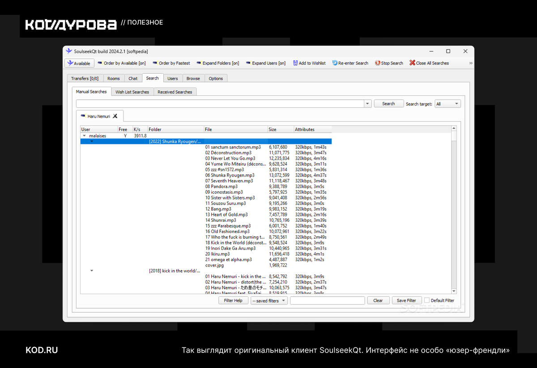
Task: Sort results by Folder column header
Action: [x=175, y=129]
